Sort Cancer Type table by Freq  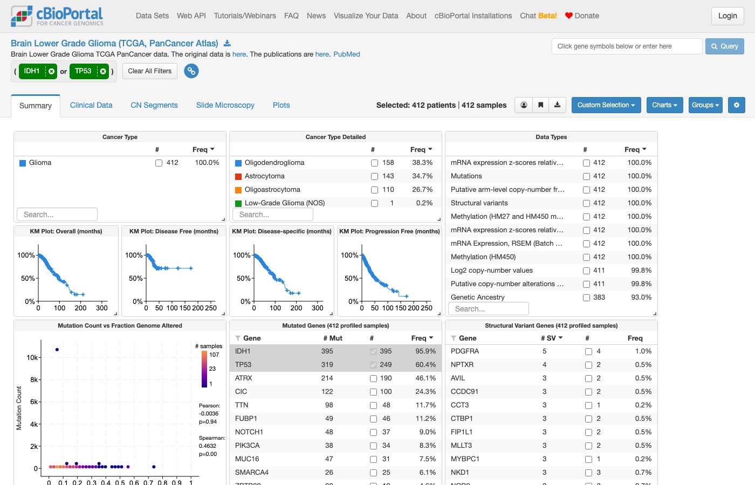[203, 149]
